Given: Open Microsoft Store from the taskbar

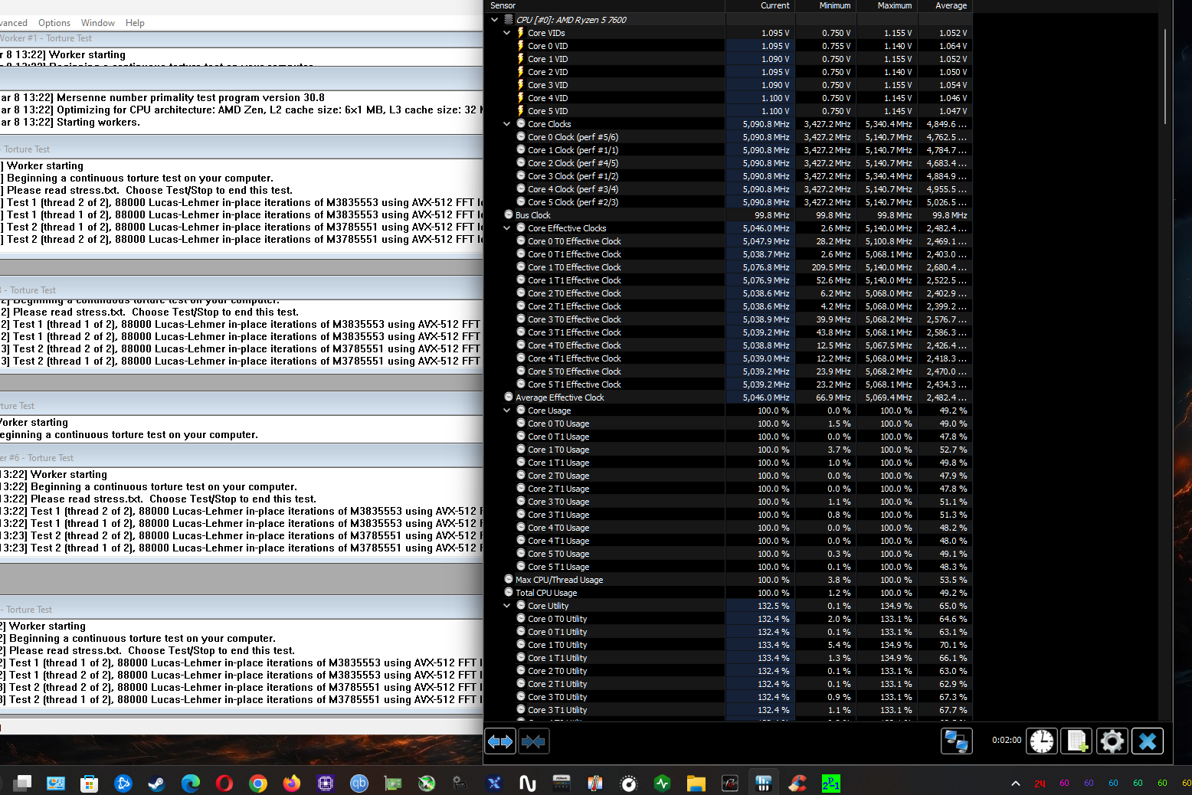Looking at the screenshot, I should pos(89,783).
